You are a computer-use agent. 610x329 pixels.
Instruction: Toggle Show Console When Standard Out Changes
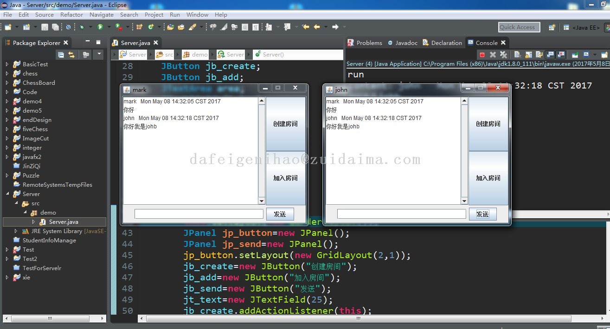[550, 55]
